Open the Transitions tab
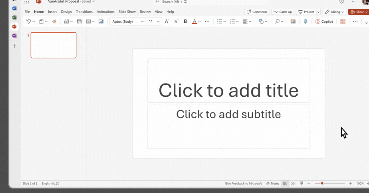 (84, 12)
